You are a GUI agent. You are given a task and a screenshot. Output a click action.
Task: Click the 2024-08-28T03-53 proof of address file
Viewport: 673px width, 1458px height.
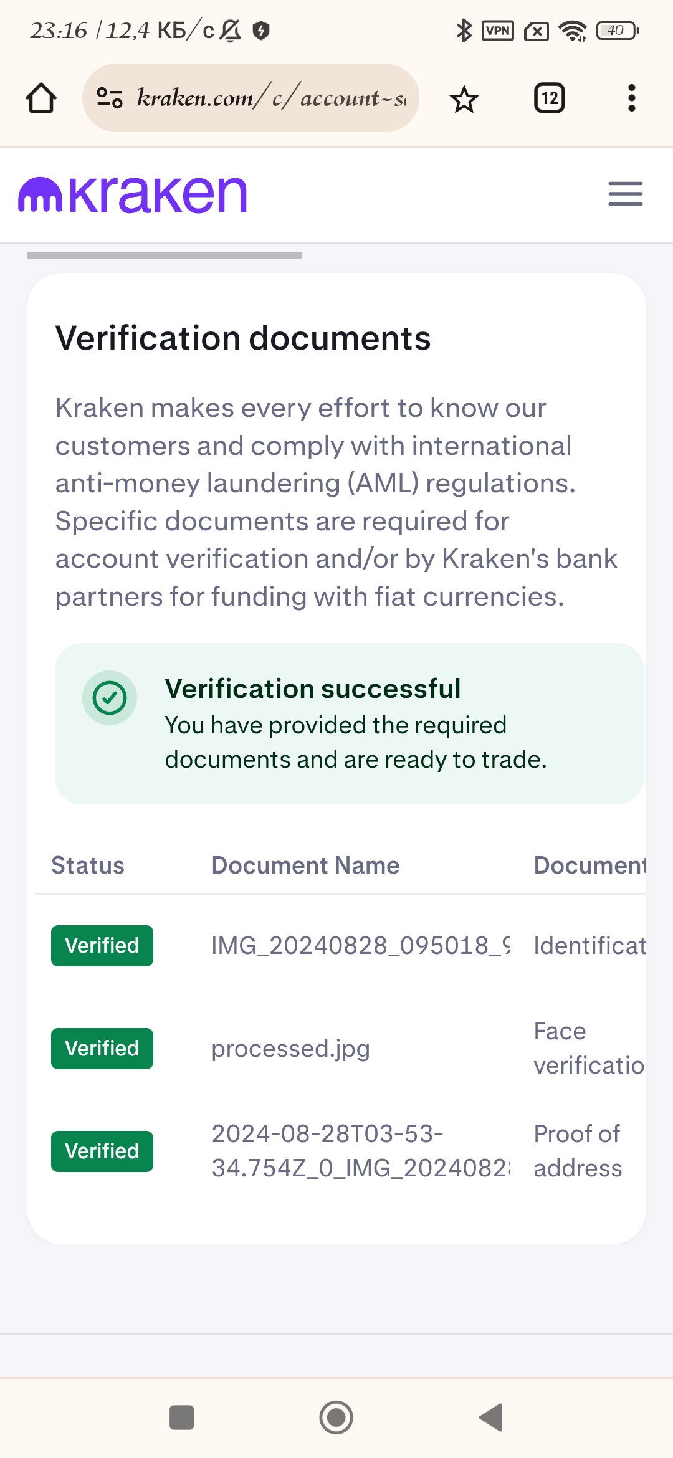(360, 1151)
